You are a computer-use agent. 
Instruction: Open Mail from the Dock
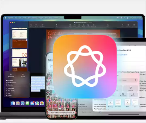coord(32,103)
